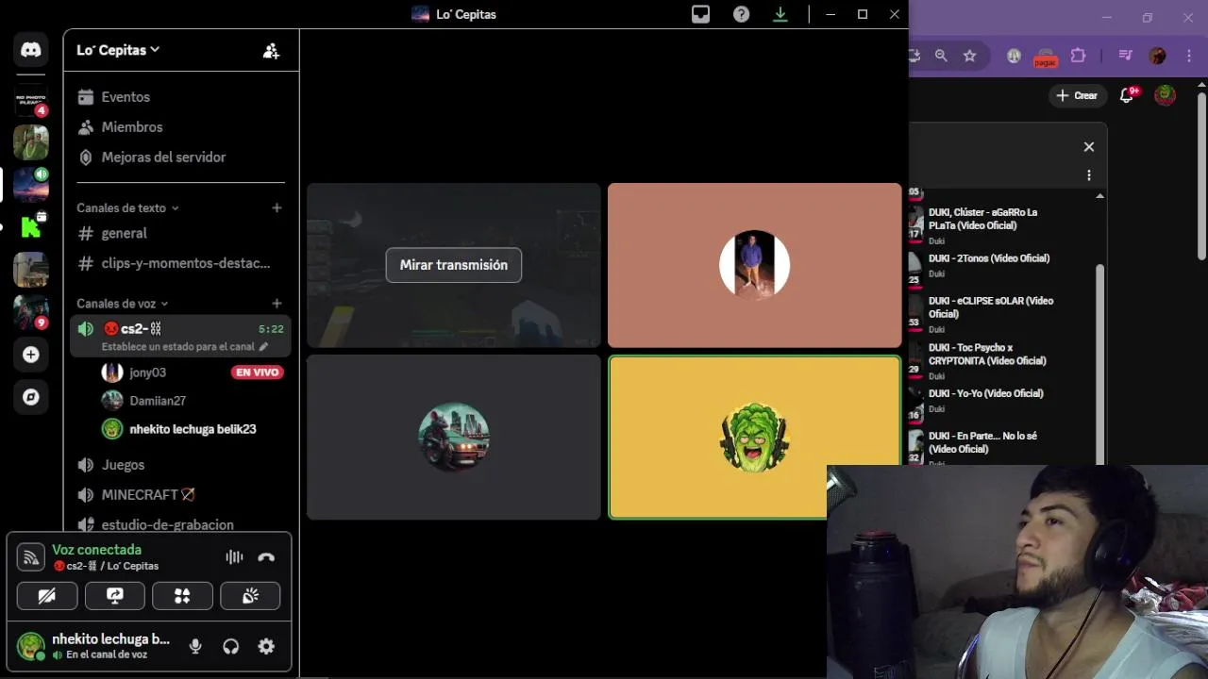Open server icon with 9 notification badge

(31, 311)
